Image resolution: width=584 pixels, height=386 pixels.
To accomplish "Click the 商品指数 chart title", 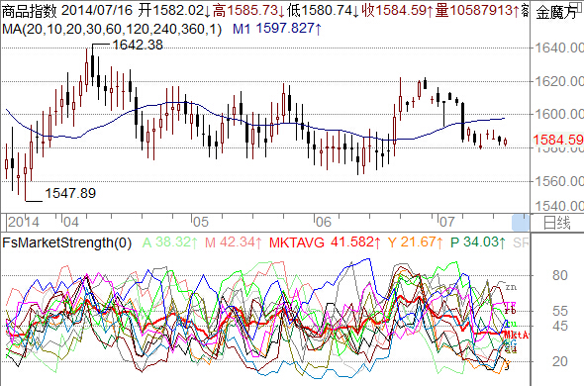I will (30, 11).
